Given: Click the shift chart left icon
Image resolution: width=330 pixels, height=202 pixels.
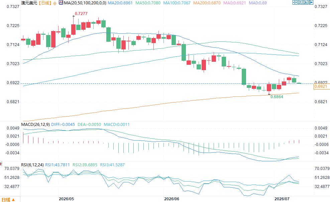Looking at the screenshot, I should click(300, 3).
